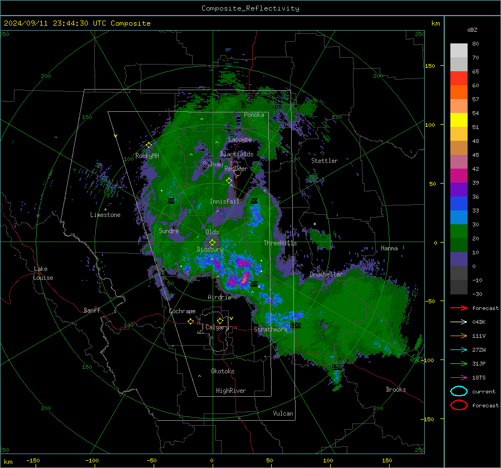Click the cyan current ellipse icon
This screenshot has width=501, height=468.
[x=459, y=391]
